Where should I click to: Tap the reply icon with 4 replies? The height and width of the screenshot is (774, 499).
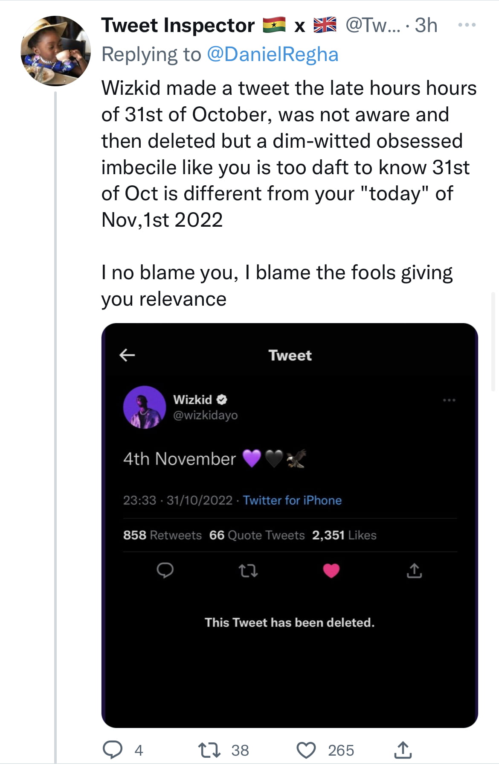(113, 750)
